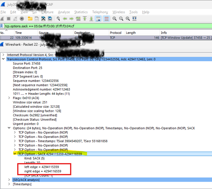Select the left edge = 4294115359 row
The width and height of the screenshot is (212, 189).
click(x=42, y=167)
